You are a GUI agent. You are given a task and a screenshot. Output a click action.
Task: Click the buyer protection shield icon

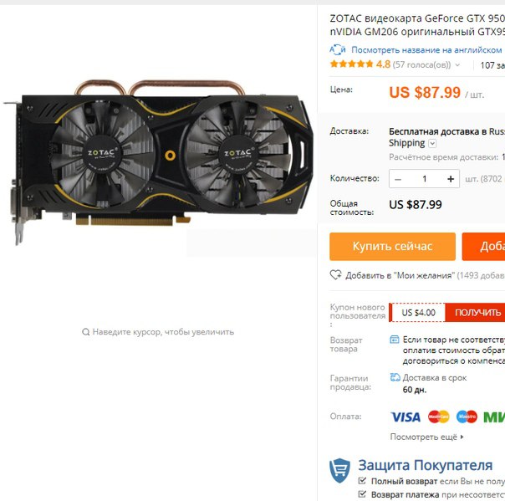(x=339, y=470)
